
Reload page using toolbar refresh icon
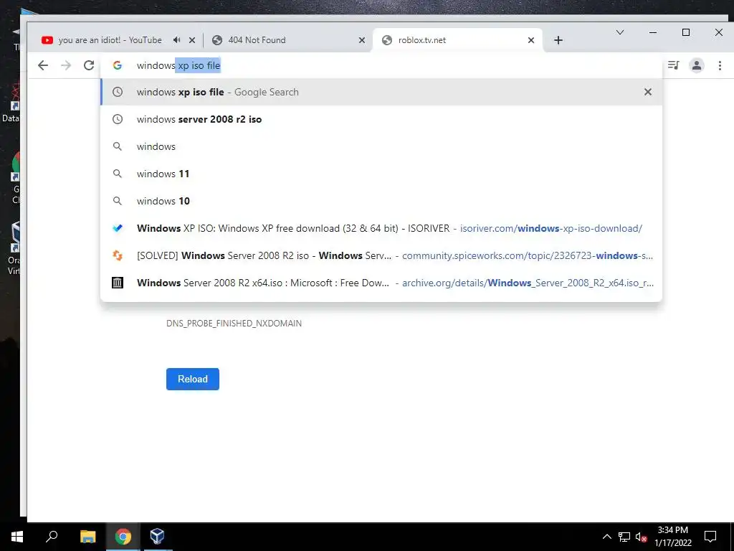point(89,65)
